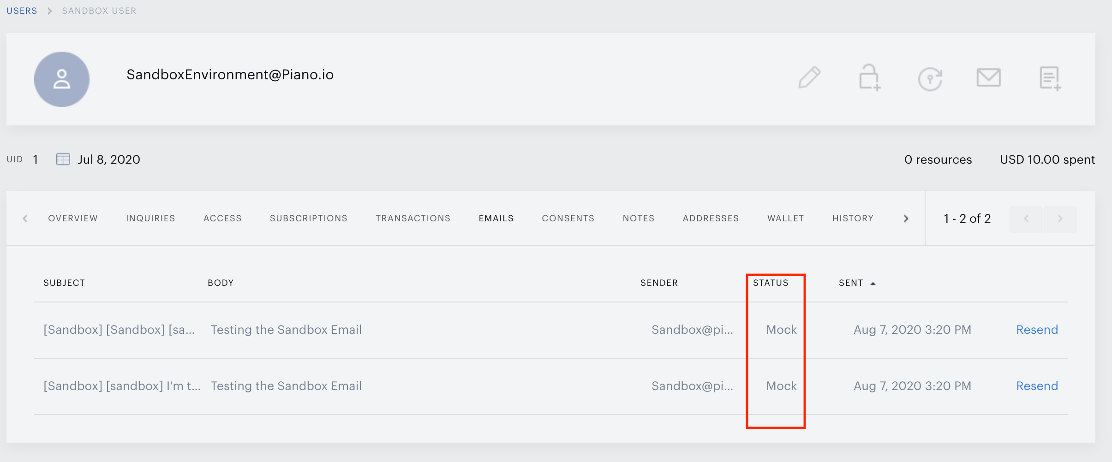This screenshot has width=1112, height=462.
Task: Go to next page of emails
Action: [x=1060, y=219]
